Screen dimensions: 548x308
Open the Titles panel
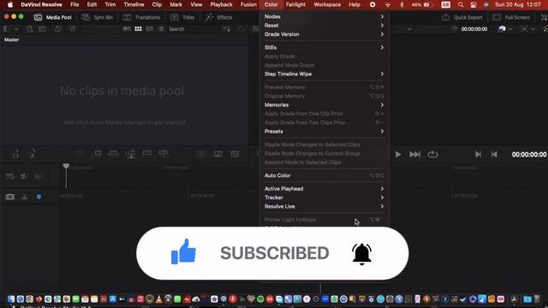tap(182, 17)
